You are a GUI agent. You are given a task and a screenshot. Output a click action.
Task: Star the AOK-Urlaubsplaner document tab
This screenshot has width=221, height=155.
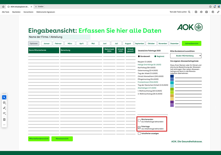9,7
